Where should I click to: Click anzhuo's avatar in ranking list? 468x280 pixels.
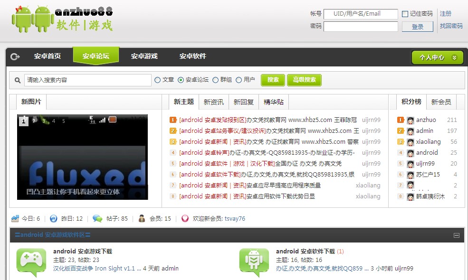(x=411, y=120)
